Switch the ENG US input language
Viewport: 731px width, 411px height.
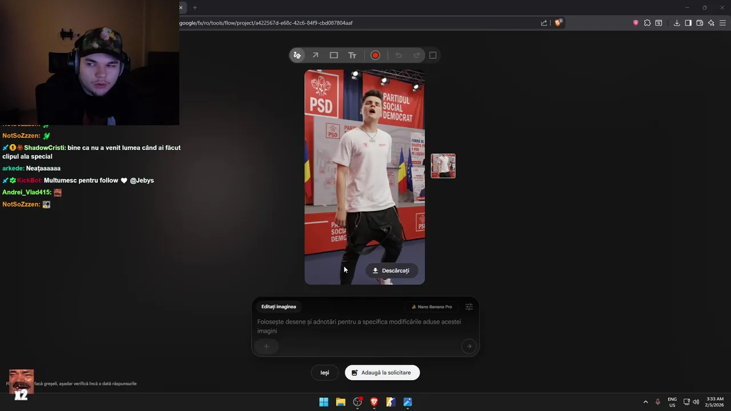[x=672, y=402]
